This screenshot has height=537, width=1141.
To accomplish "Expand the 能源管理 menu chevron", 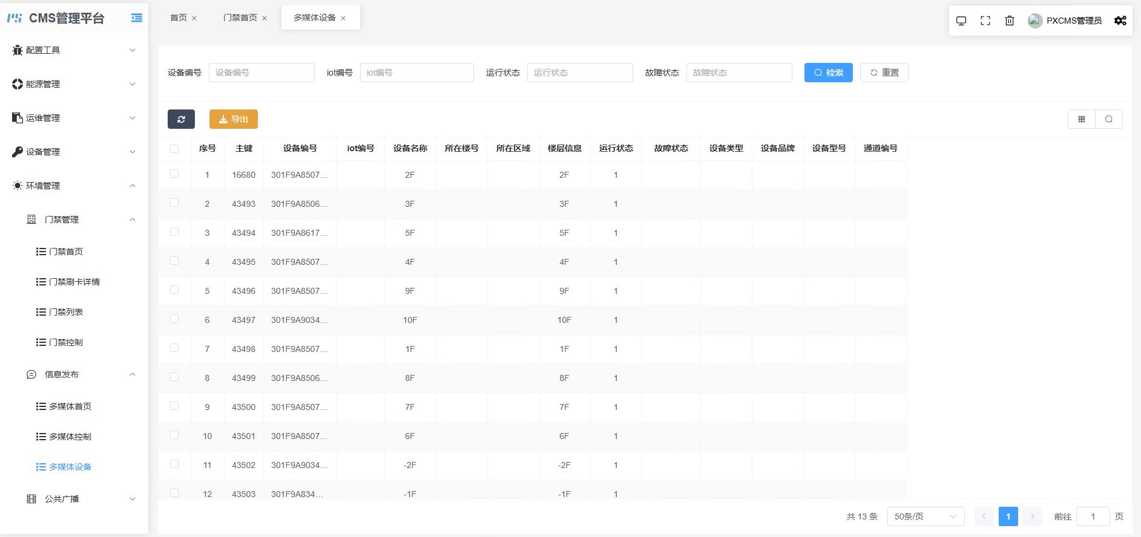I will tap(133, 84).
